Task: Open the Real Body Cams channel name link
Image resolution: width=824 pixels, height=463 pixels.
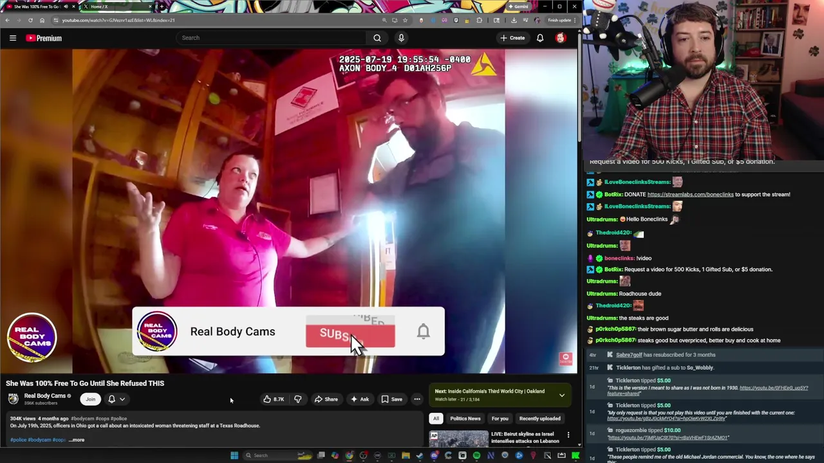Action: [45, 396]
